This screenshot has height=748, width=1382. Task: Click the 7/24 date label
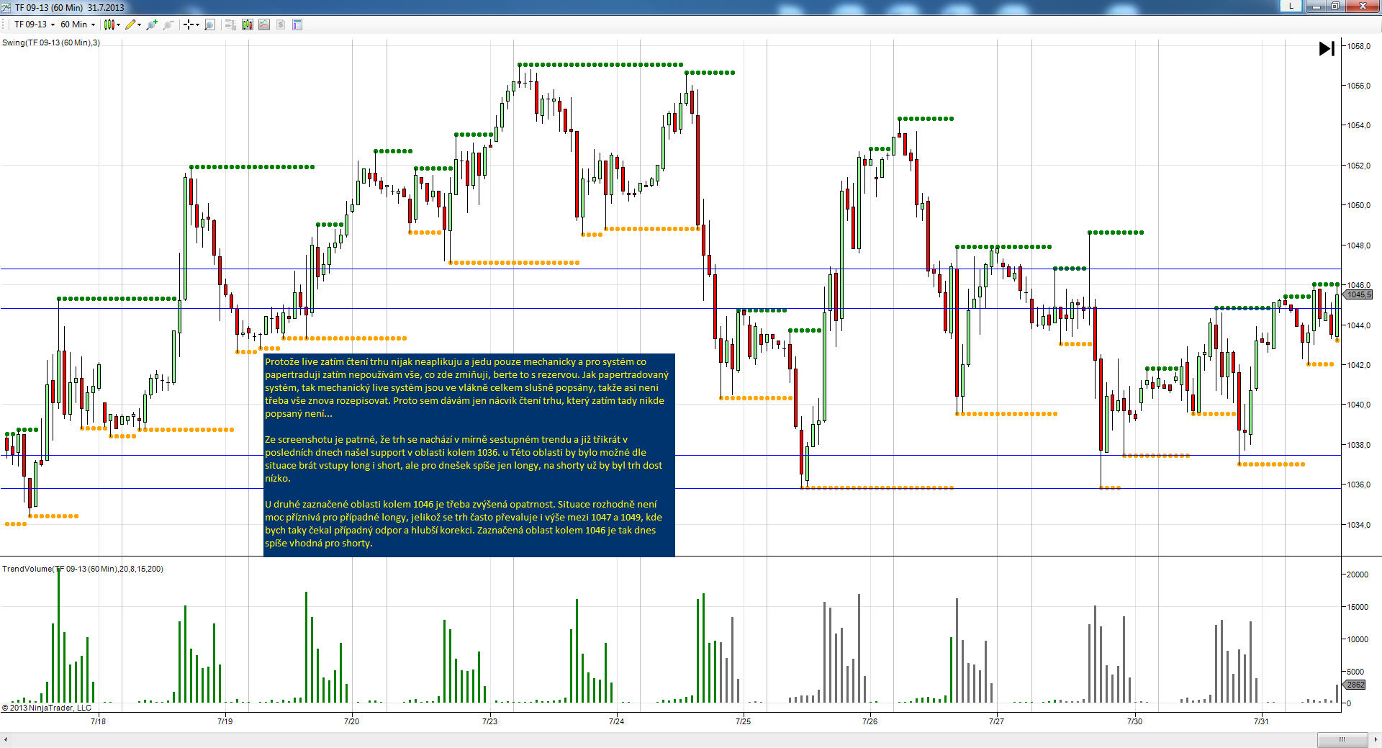(x=616, y=721)
